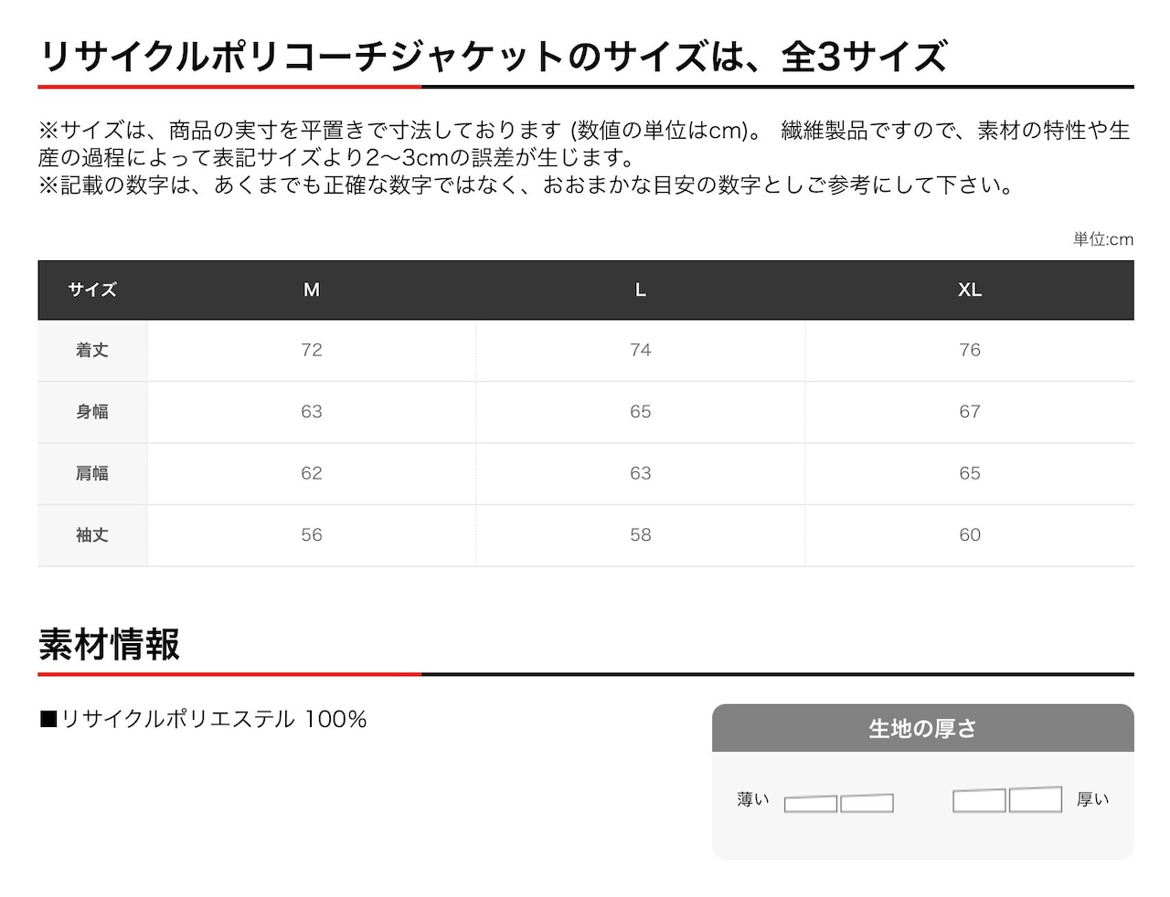This screenshot has width=1170, height=897.
Task: Select the M size column header
Action: 312,290
